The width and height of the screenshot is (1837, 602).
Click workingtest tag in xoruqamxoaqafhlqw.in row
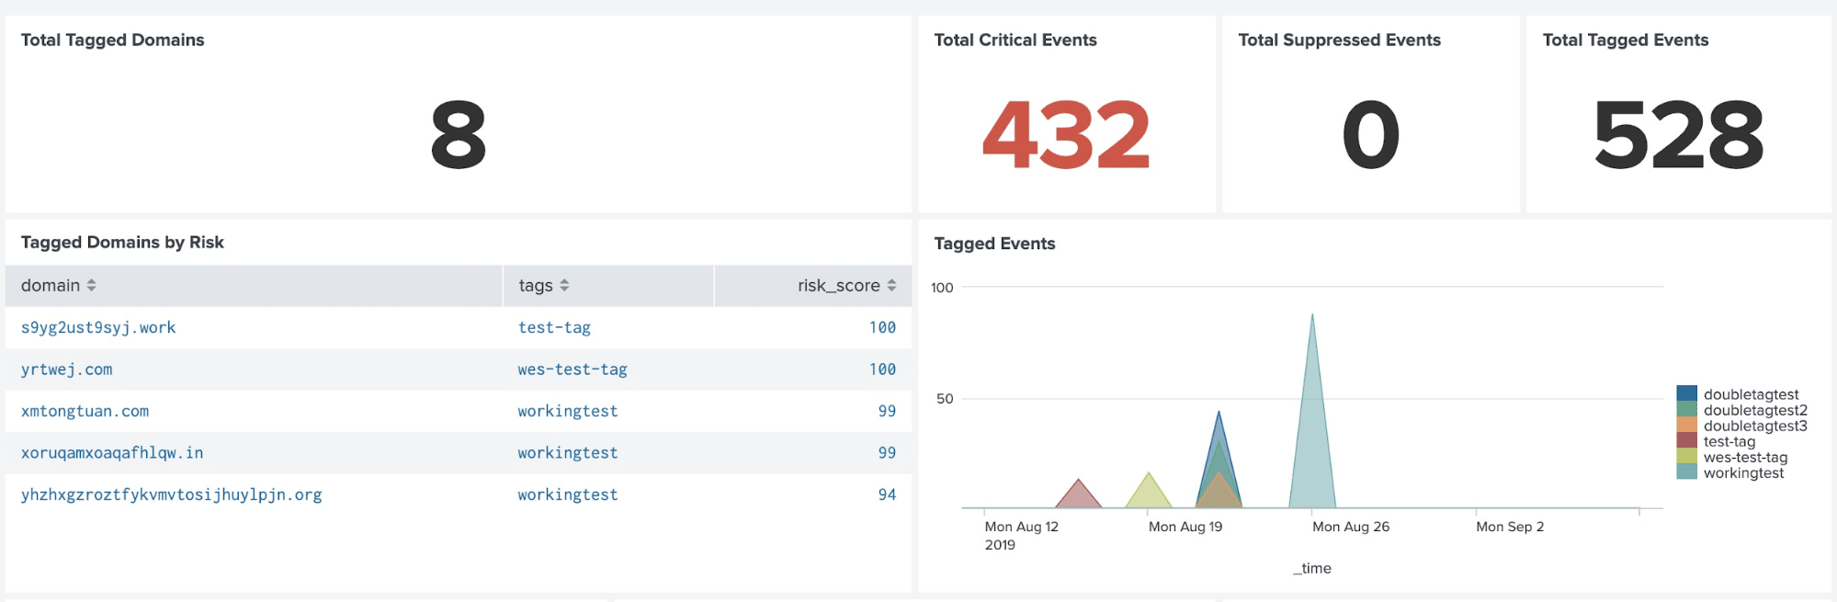coord(568,453)
